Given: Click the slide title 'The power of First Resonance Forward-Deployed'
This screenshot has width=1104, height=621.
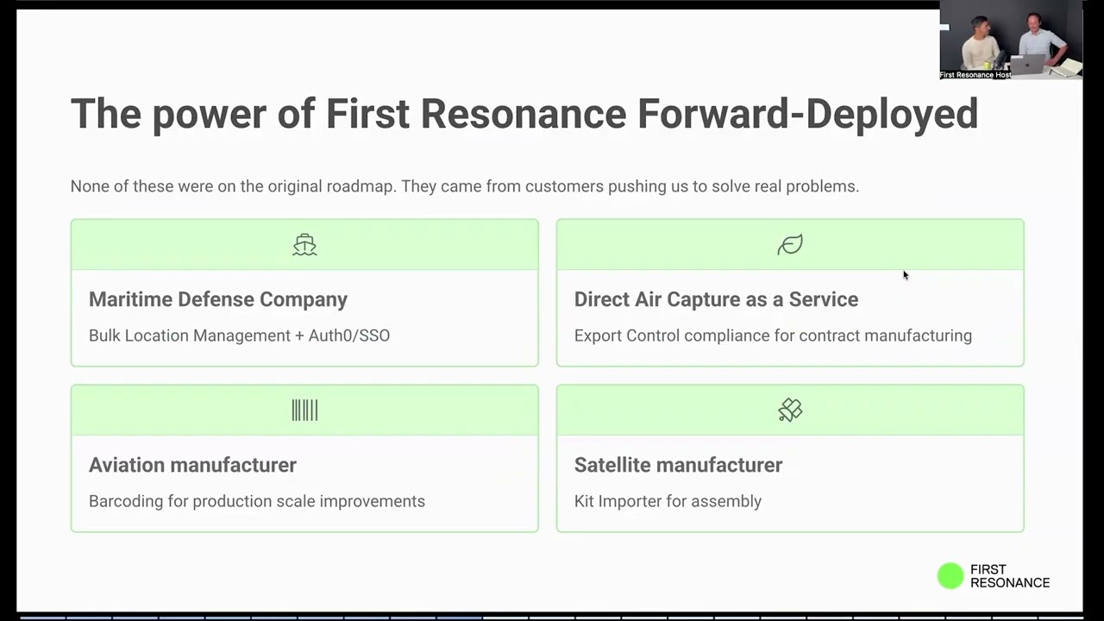Looking at the screenshot, I should coord(524,114).
